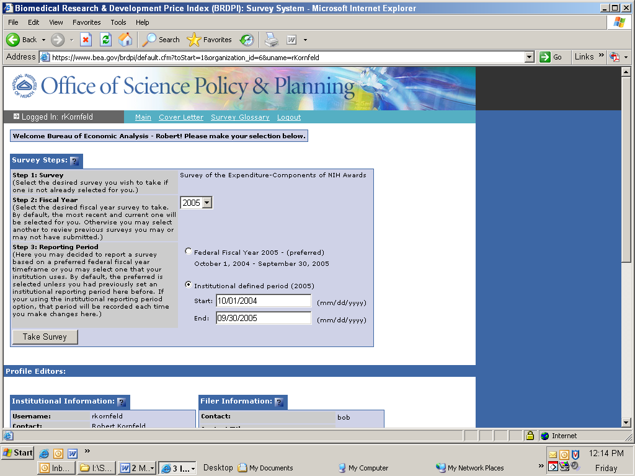Open the Tools menu
The height and width of the screenshot is (476, 635).
[x=118, y=22]
